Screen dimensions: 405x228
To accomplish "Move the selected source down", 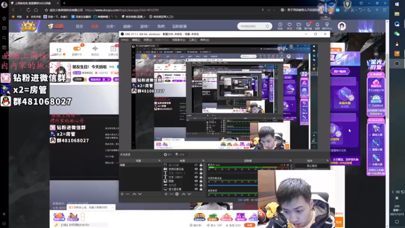I will (x=189, y=194).
